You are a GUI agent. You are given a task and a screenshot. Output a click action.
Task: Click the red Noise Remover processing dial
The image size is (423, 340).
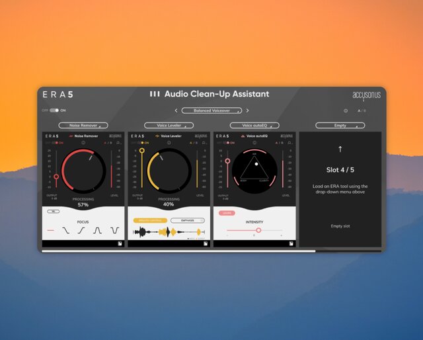[x=83, y=171]
